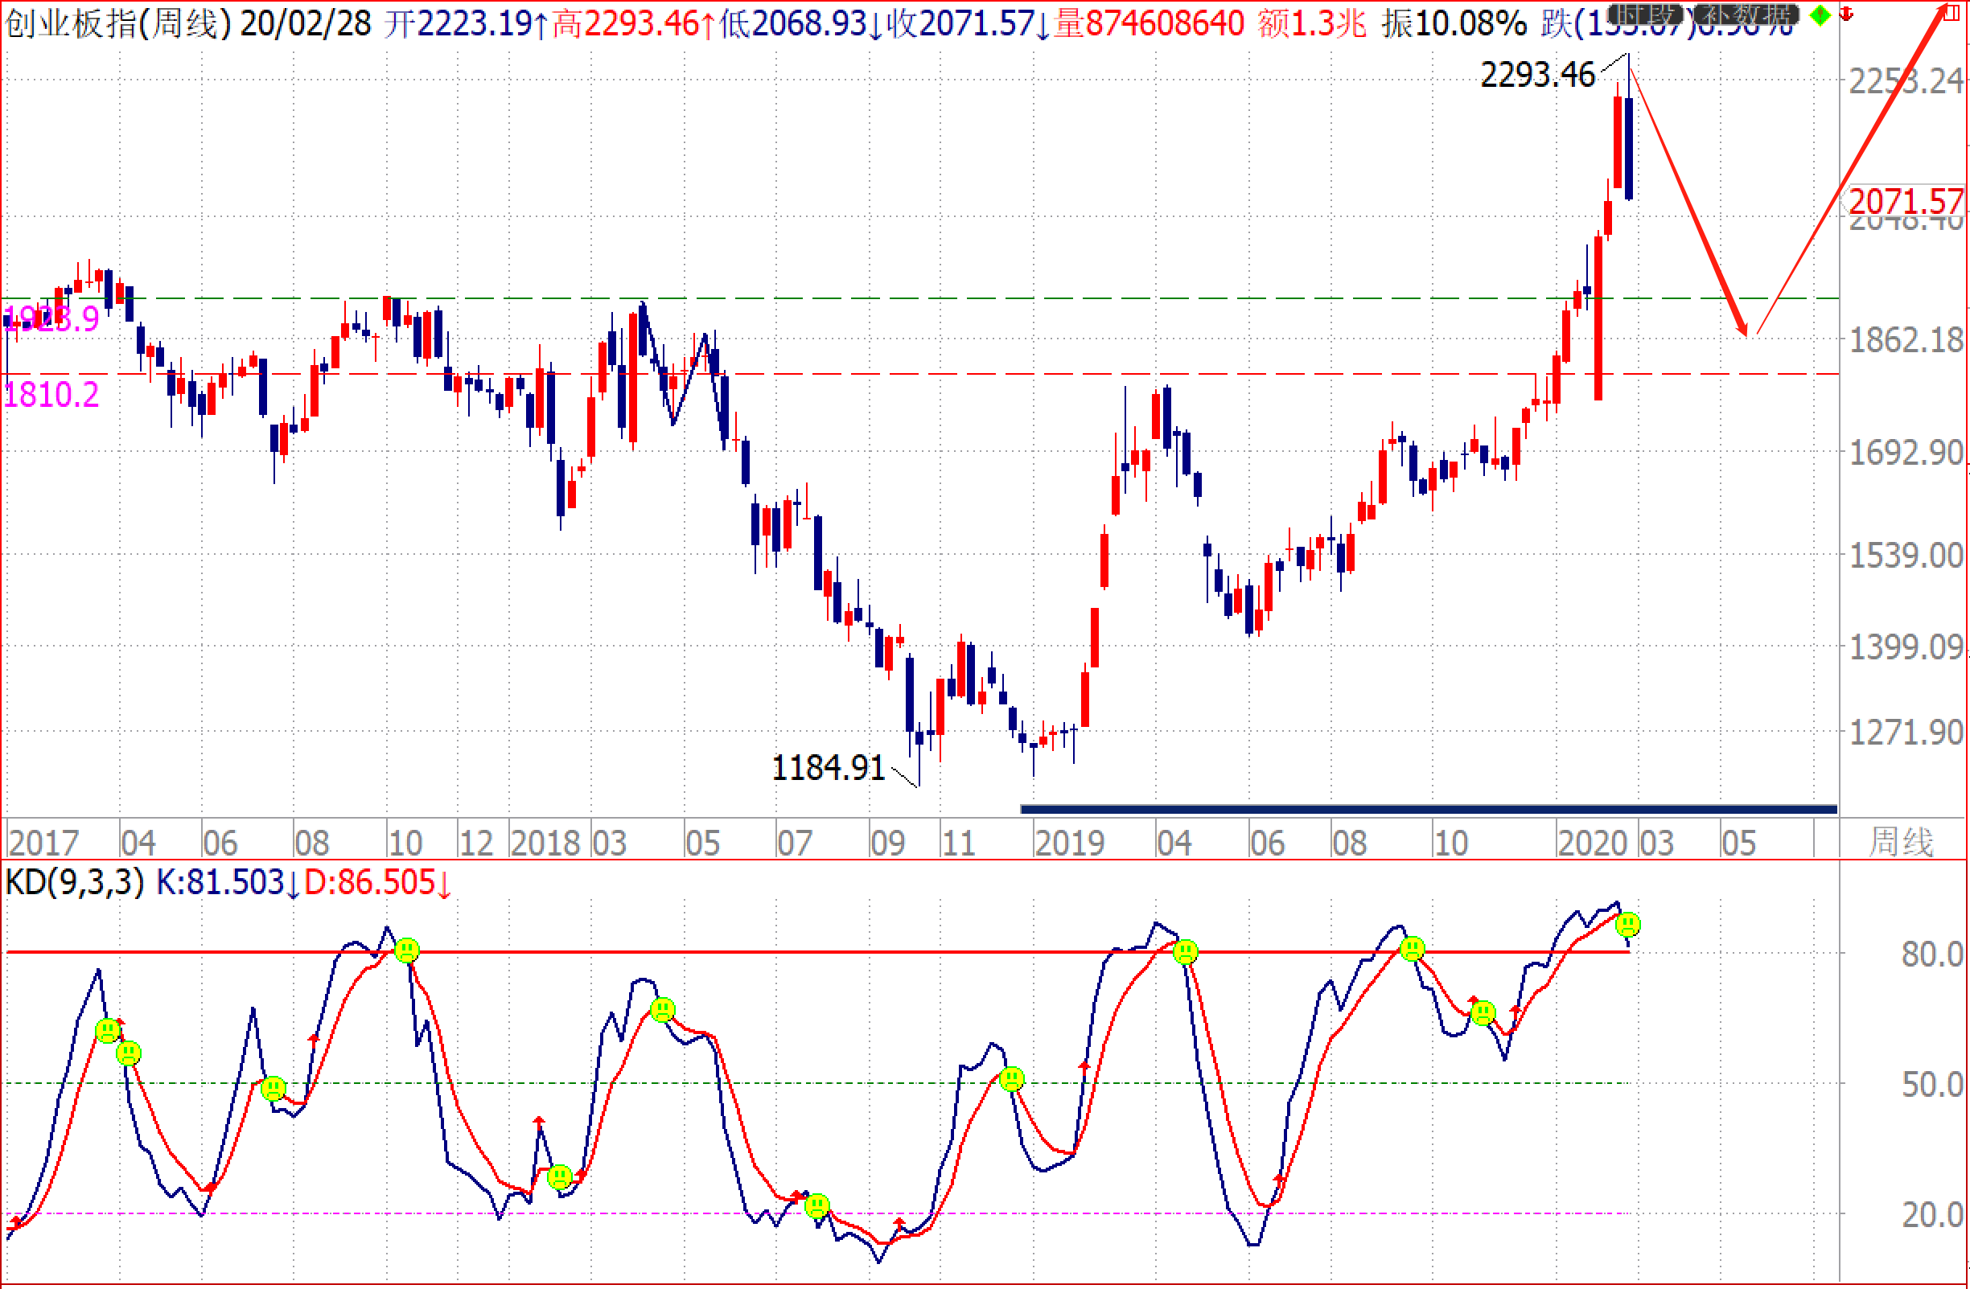Click the dark blue range bar under the candlesticks
The height and width of the screenshot is (1289, 1970).
pos(1429,809)
